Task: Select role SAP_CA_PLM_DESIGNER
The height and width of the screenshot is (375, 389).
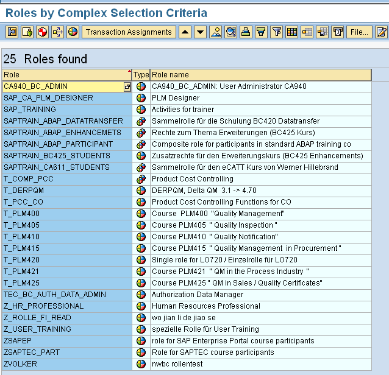Action: point(67,98)
